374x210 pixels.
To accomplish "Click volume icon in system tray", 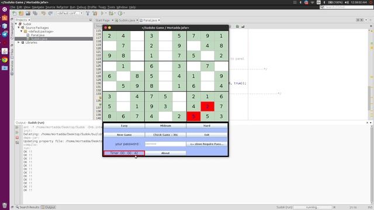I will tap(347, 2).
